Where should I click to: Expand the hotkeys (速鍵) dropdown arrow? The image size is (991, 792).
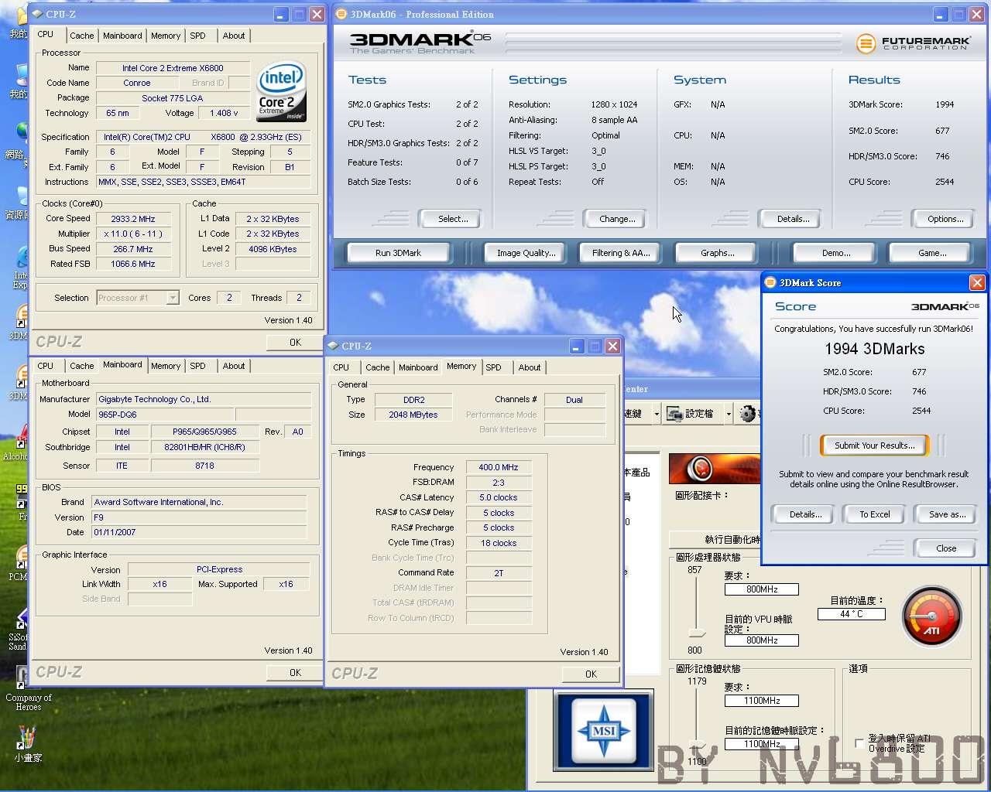(657, 414)
